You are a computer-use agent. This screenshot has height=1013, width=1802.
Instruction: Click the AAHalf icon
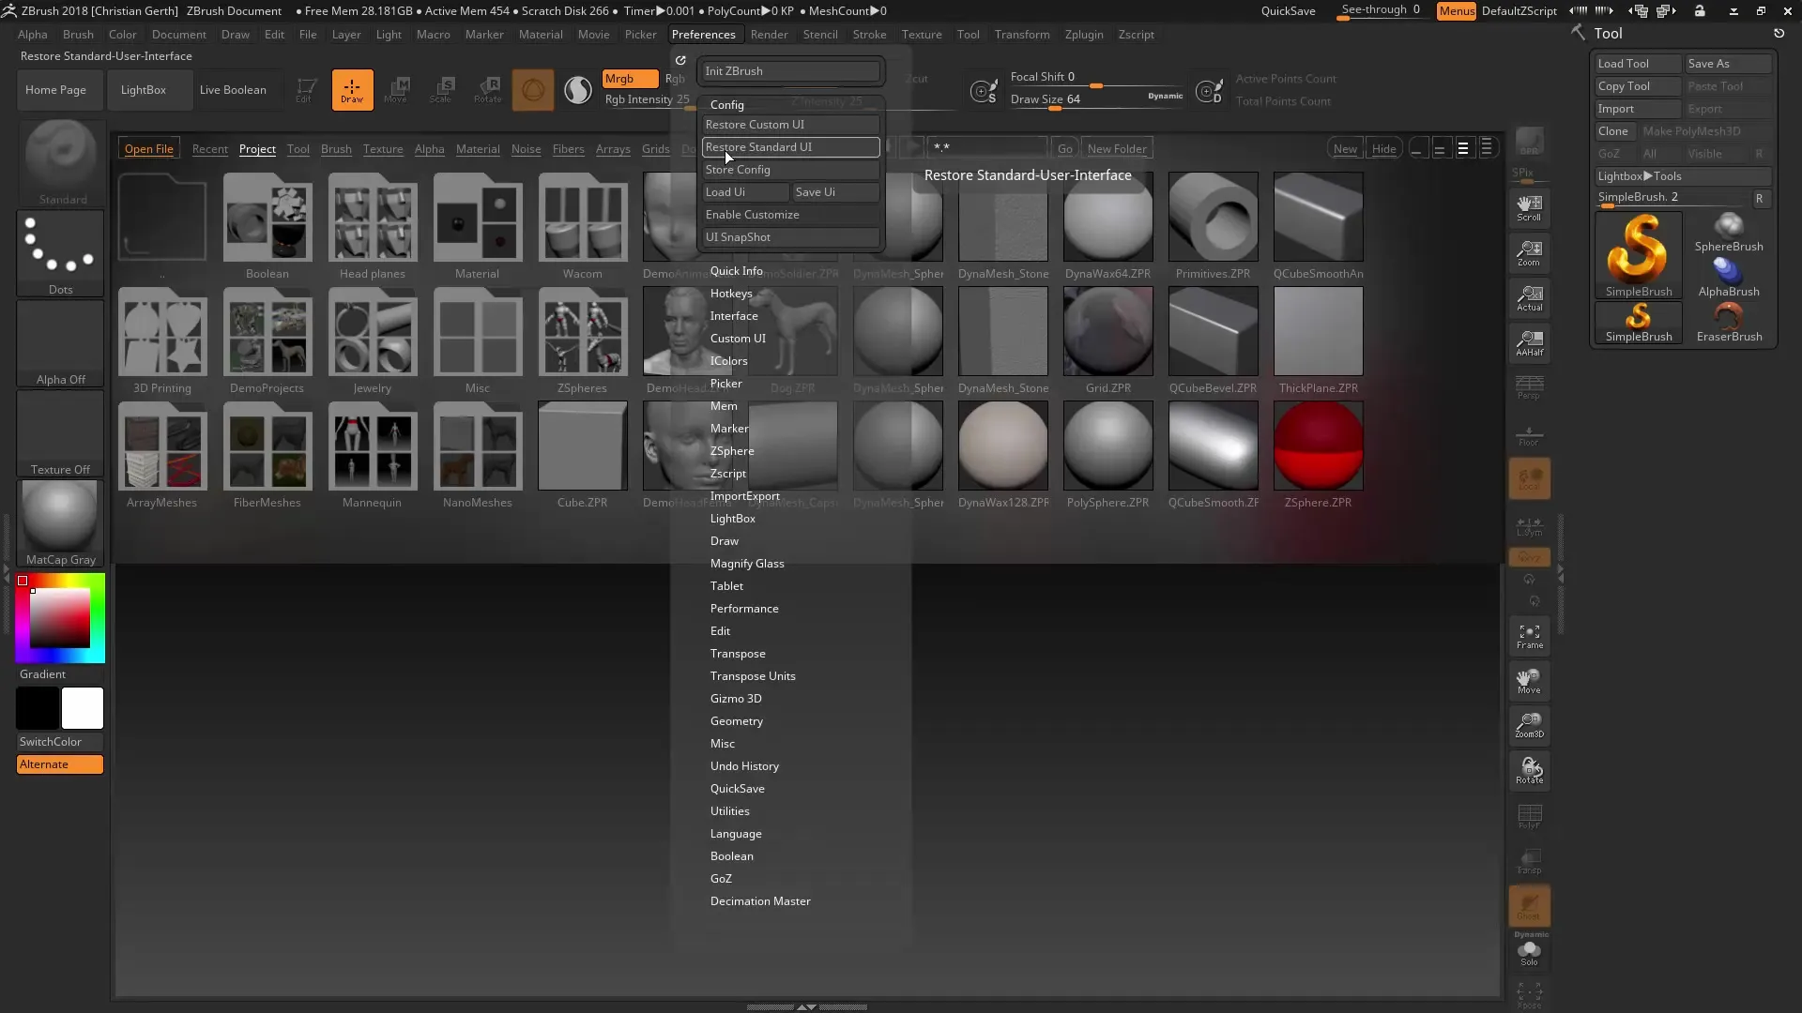[1529, 343]
